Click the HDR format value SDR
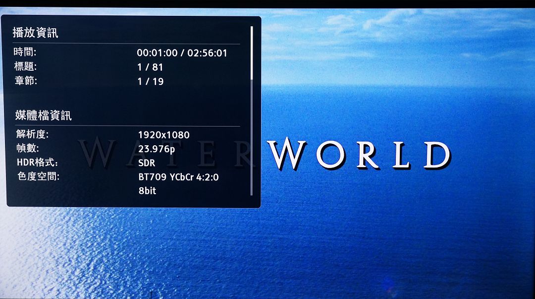535x299 pixels. click(147, 163)
